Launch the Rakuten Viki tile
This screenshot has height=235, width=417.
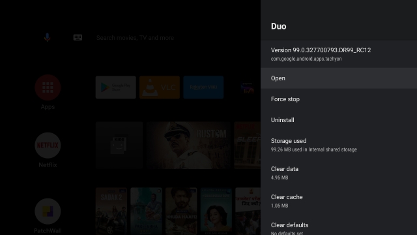tap(203, 87)
